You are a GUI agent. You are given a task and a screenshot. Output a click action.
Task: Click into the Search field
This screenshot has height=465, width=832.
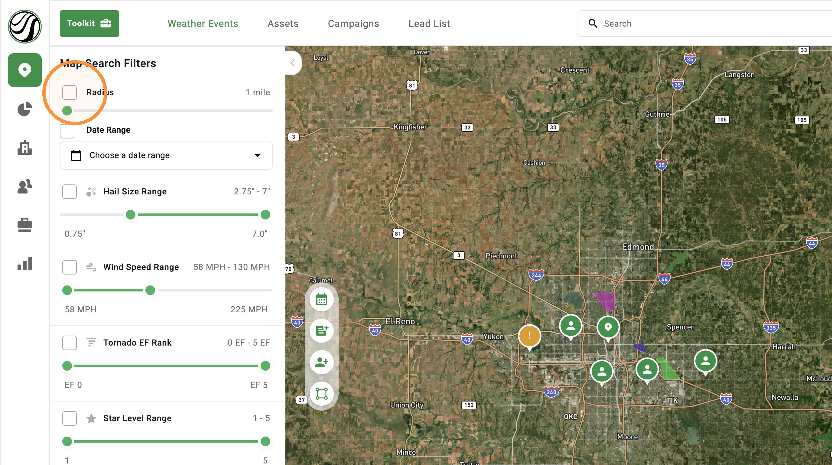[x=704, y=24]
